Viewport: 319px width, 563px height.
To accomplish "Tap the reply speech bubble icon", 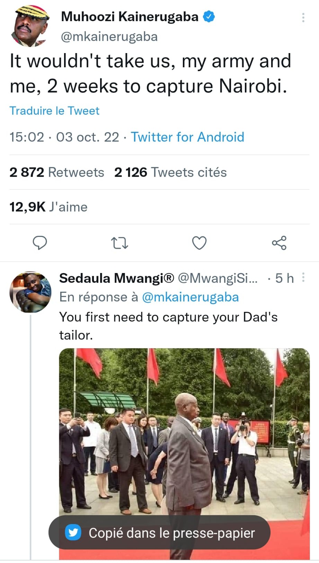I will (x=40, y=243).
